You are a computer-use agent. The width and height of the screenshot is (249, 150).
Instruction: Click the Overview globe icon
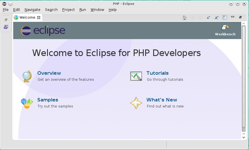[x=27, y=76]
